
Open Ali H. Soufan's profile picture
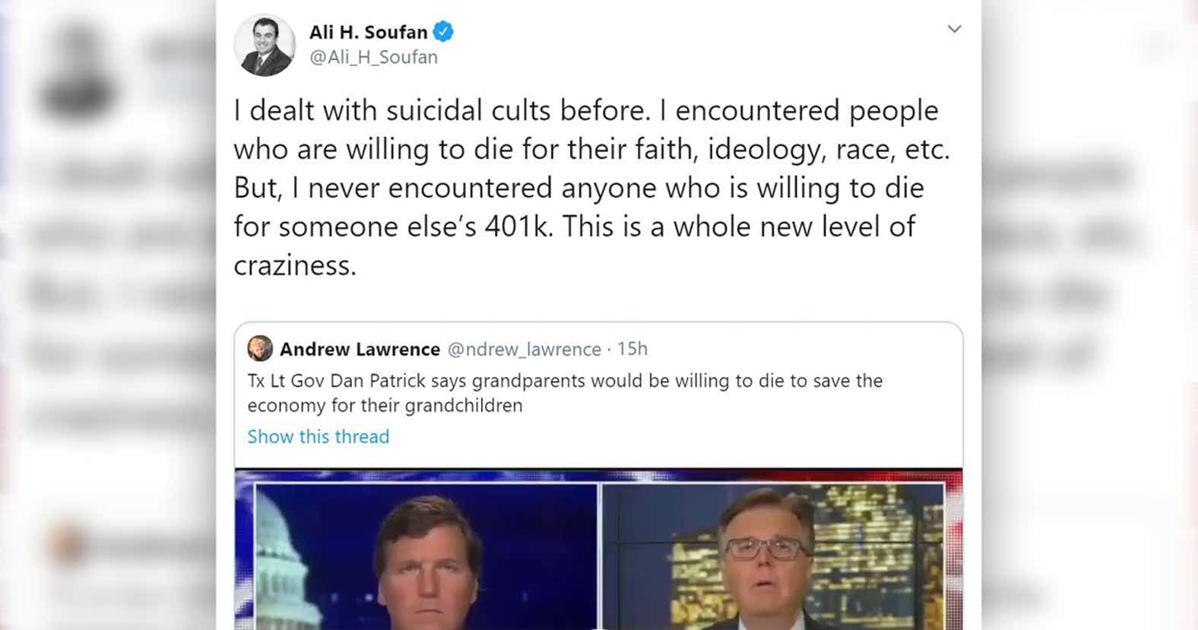[264, 45]
